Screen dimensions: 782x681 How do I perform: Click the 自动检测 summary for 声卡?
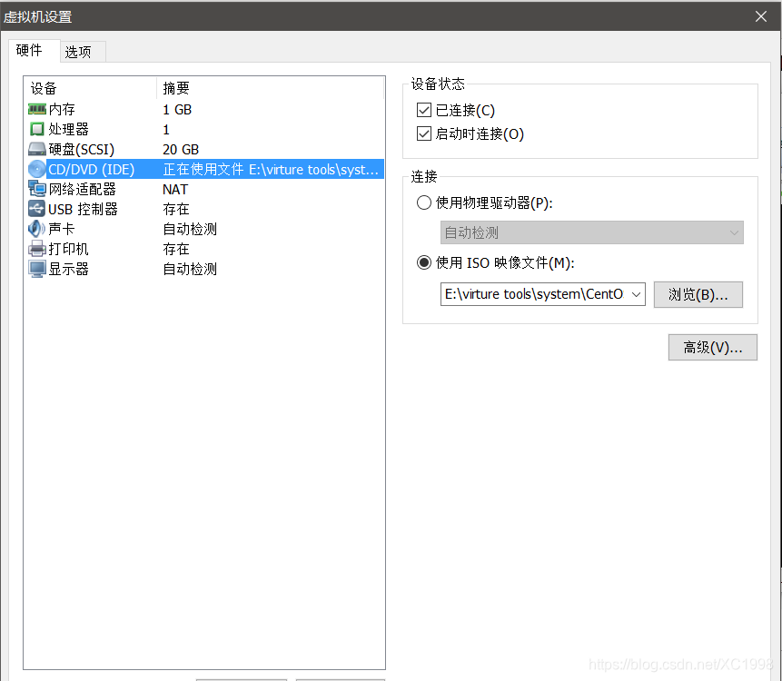[x=190, y=229]
